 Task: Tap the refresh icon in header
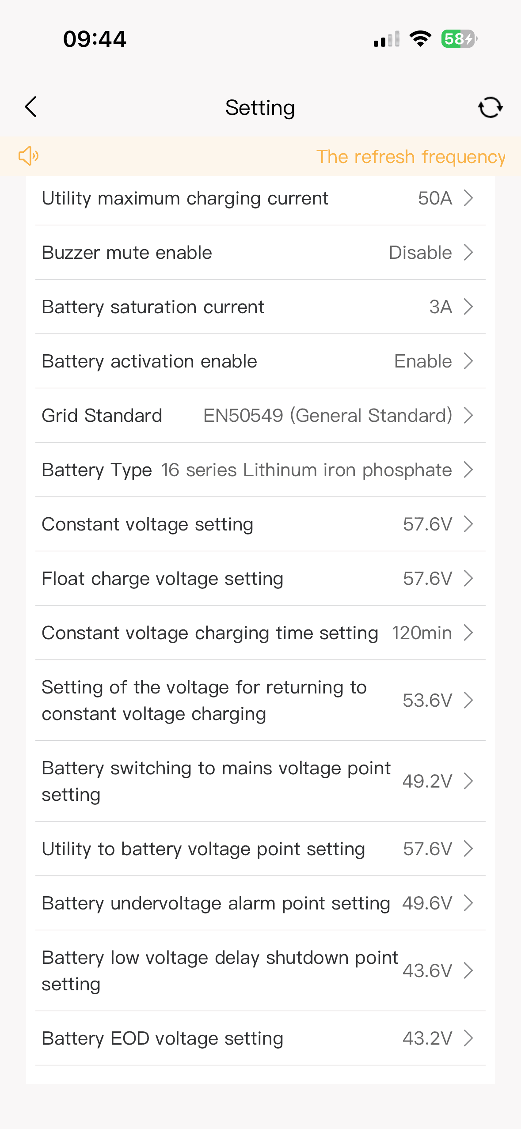490,107
